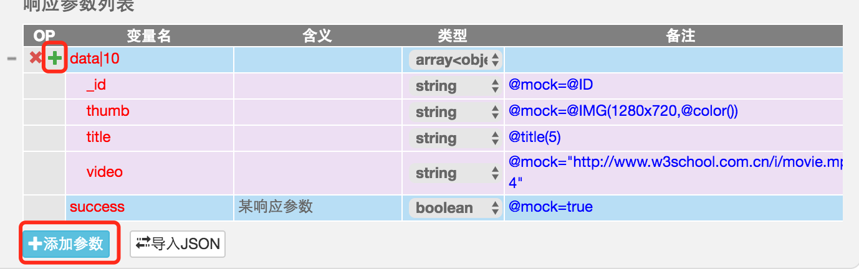The height and width of the screenshot is (269, 859).
Task: Open type dropdown for video row
Action: pos(455,173)
